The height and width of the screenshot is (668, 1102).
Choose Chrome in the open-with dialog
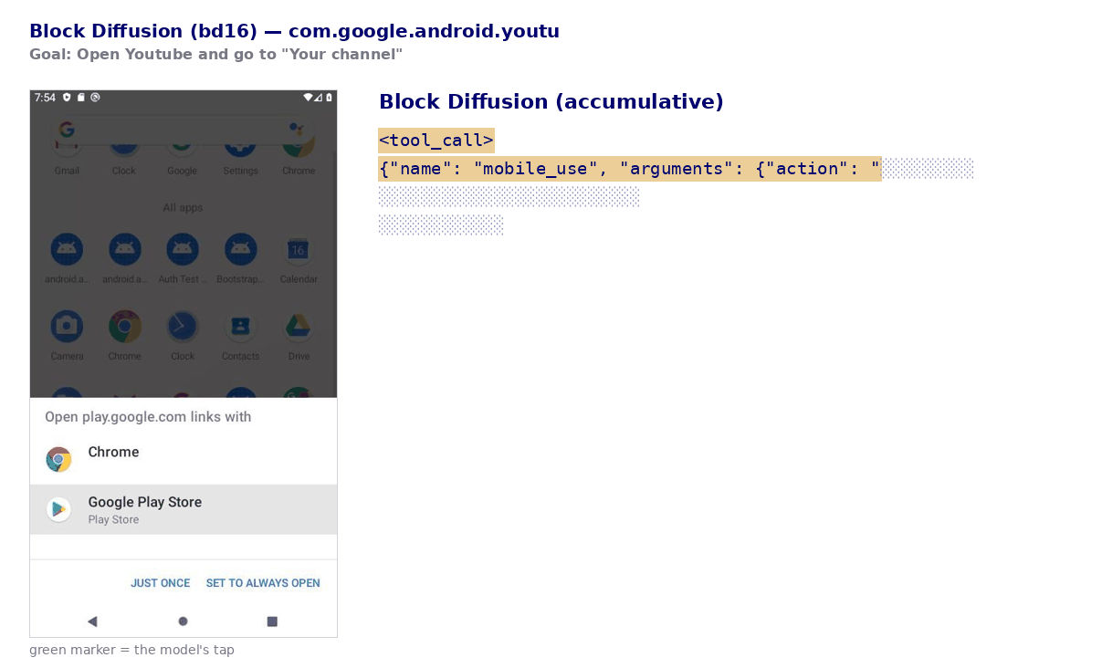pyautogui.click(x=184, y=458)
